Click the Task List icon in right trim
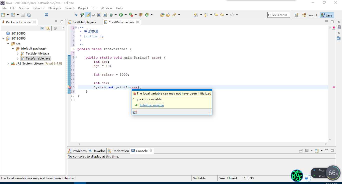This screenshot has height=184, width=342. click(339, 27)
